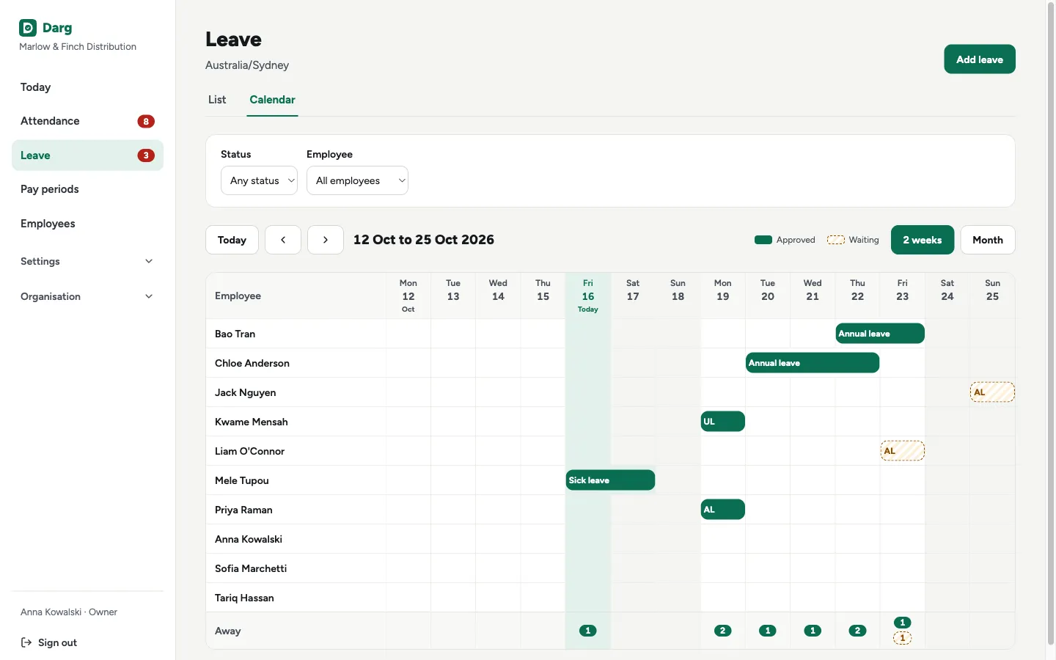Click the Sofia Marchetti row name

[x=251, y=568]
